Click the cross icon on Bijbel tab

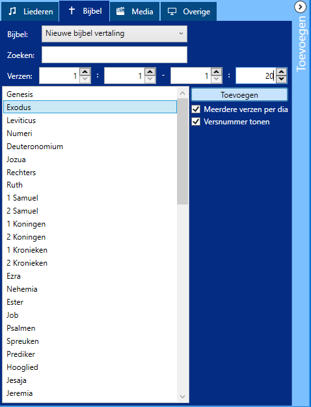[72, 10]
